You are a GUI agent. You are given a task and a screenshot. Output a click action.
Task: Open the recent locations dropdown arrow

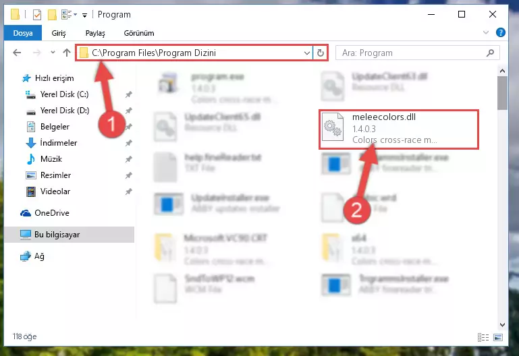point(53,52)
